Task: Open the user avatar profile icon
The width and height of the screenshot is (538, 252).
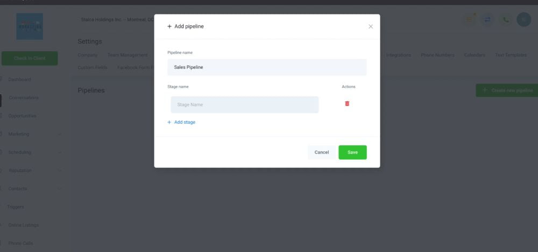Action: pyautogui.click(x=523, y=19)
